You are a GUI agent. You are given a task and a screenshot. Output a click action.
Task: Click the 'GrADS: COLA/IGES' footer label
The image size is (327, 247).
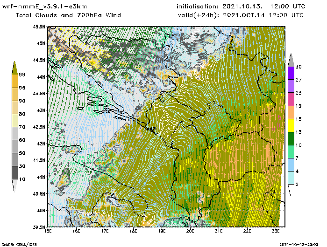coord(19,245)
